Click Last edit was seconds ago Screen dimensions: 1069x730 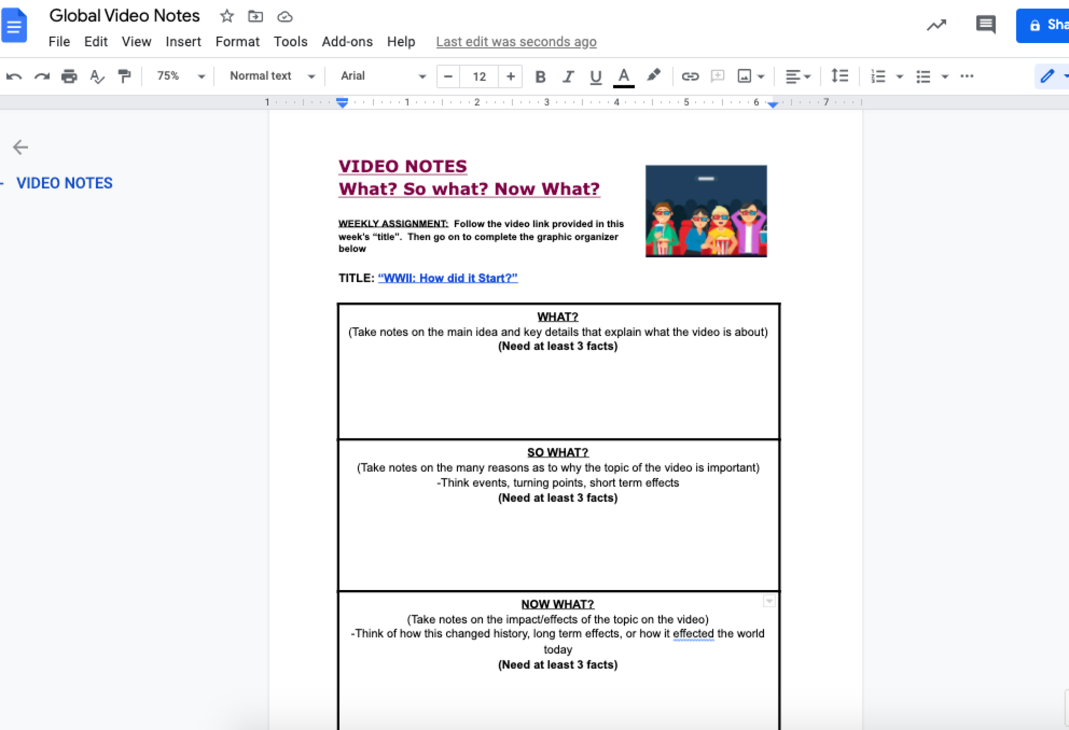(516, 42)
